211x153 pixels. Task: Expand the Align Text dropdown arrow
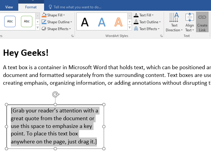click(x=193, y=30)
